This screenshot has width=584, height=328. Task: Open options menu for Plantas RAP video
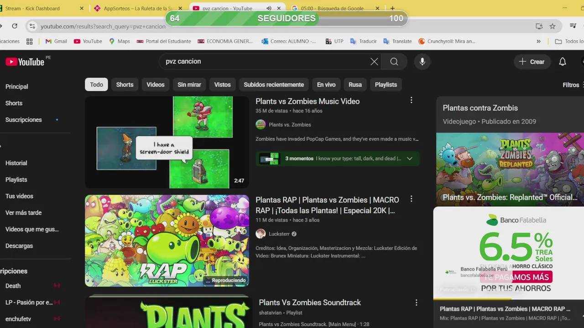[411, 199]
